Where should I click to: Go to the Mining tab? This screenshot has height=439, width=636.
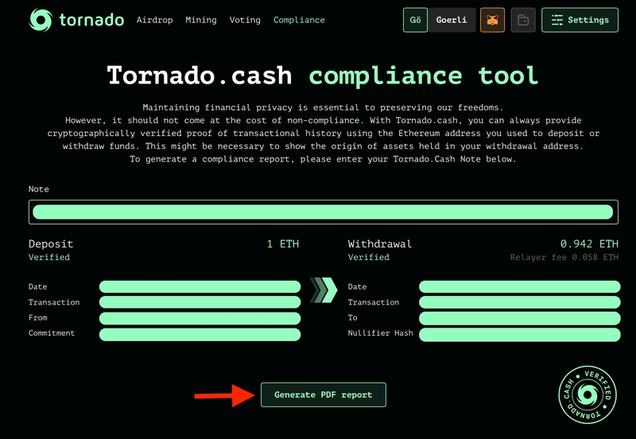coord(201,20)
